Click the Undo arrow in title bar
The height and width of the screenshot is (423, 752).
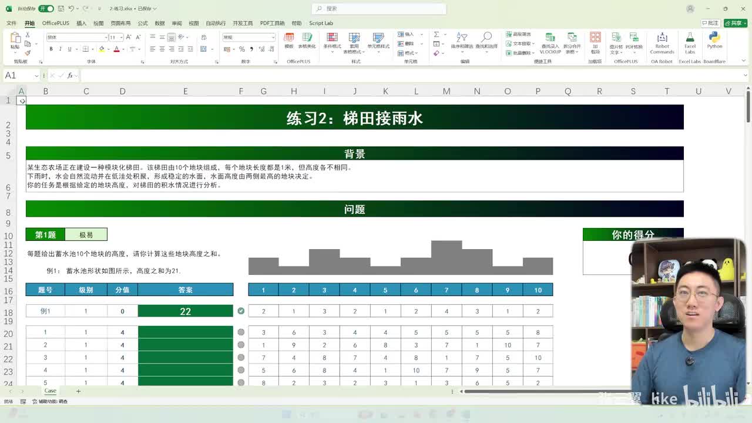point(70,9)
